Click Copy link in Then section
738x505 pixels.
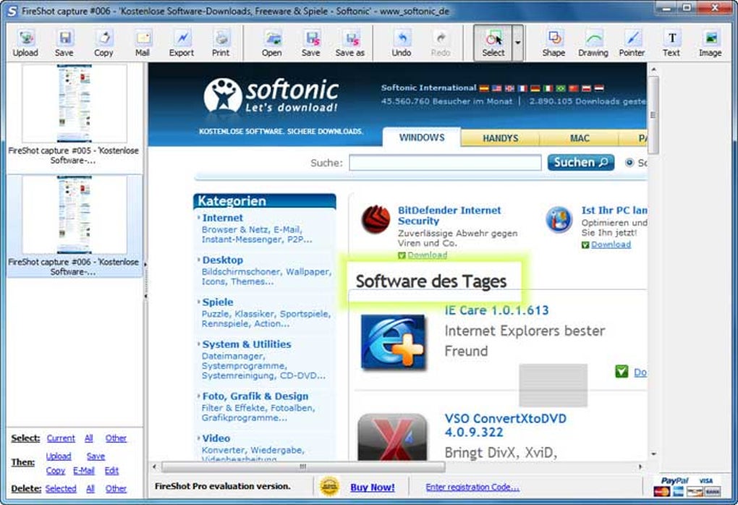click(x=56, y=471)
